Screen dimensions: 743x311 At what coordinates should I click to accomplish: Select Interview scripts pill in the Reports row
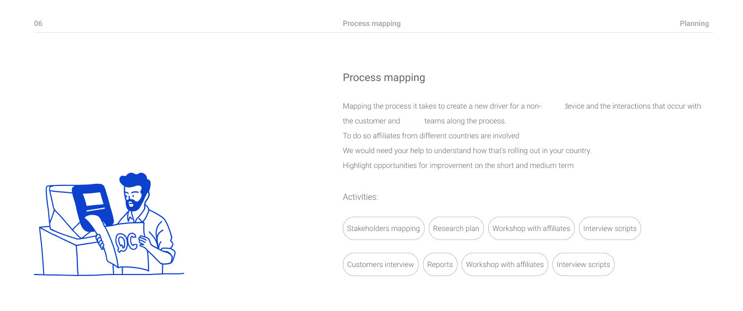click(583, 264)
